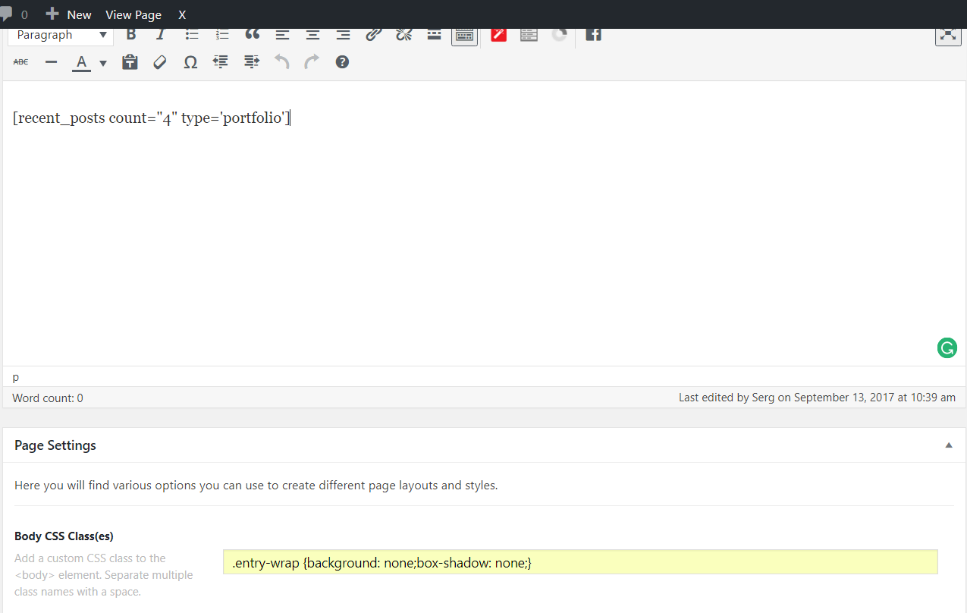Clear formatting with the eraser icon
Screen dimensions: 967x613
tap(160, 62)
